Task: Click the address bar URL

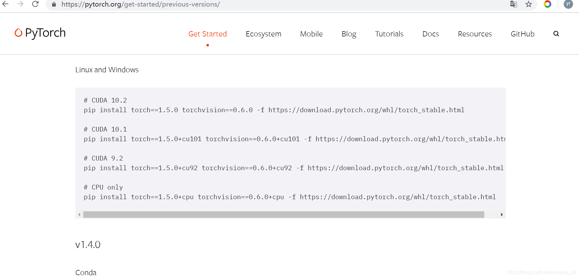Action: 141,4
